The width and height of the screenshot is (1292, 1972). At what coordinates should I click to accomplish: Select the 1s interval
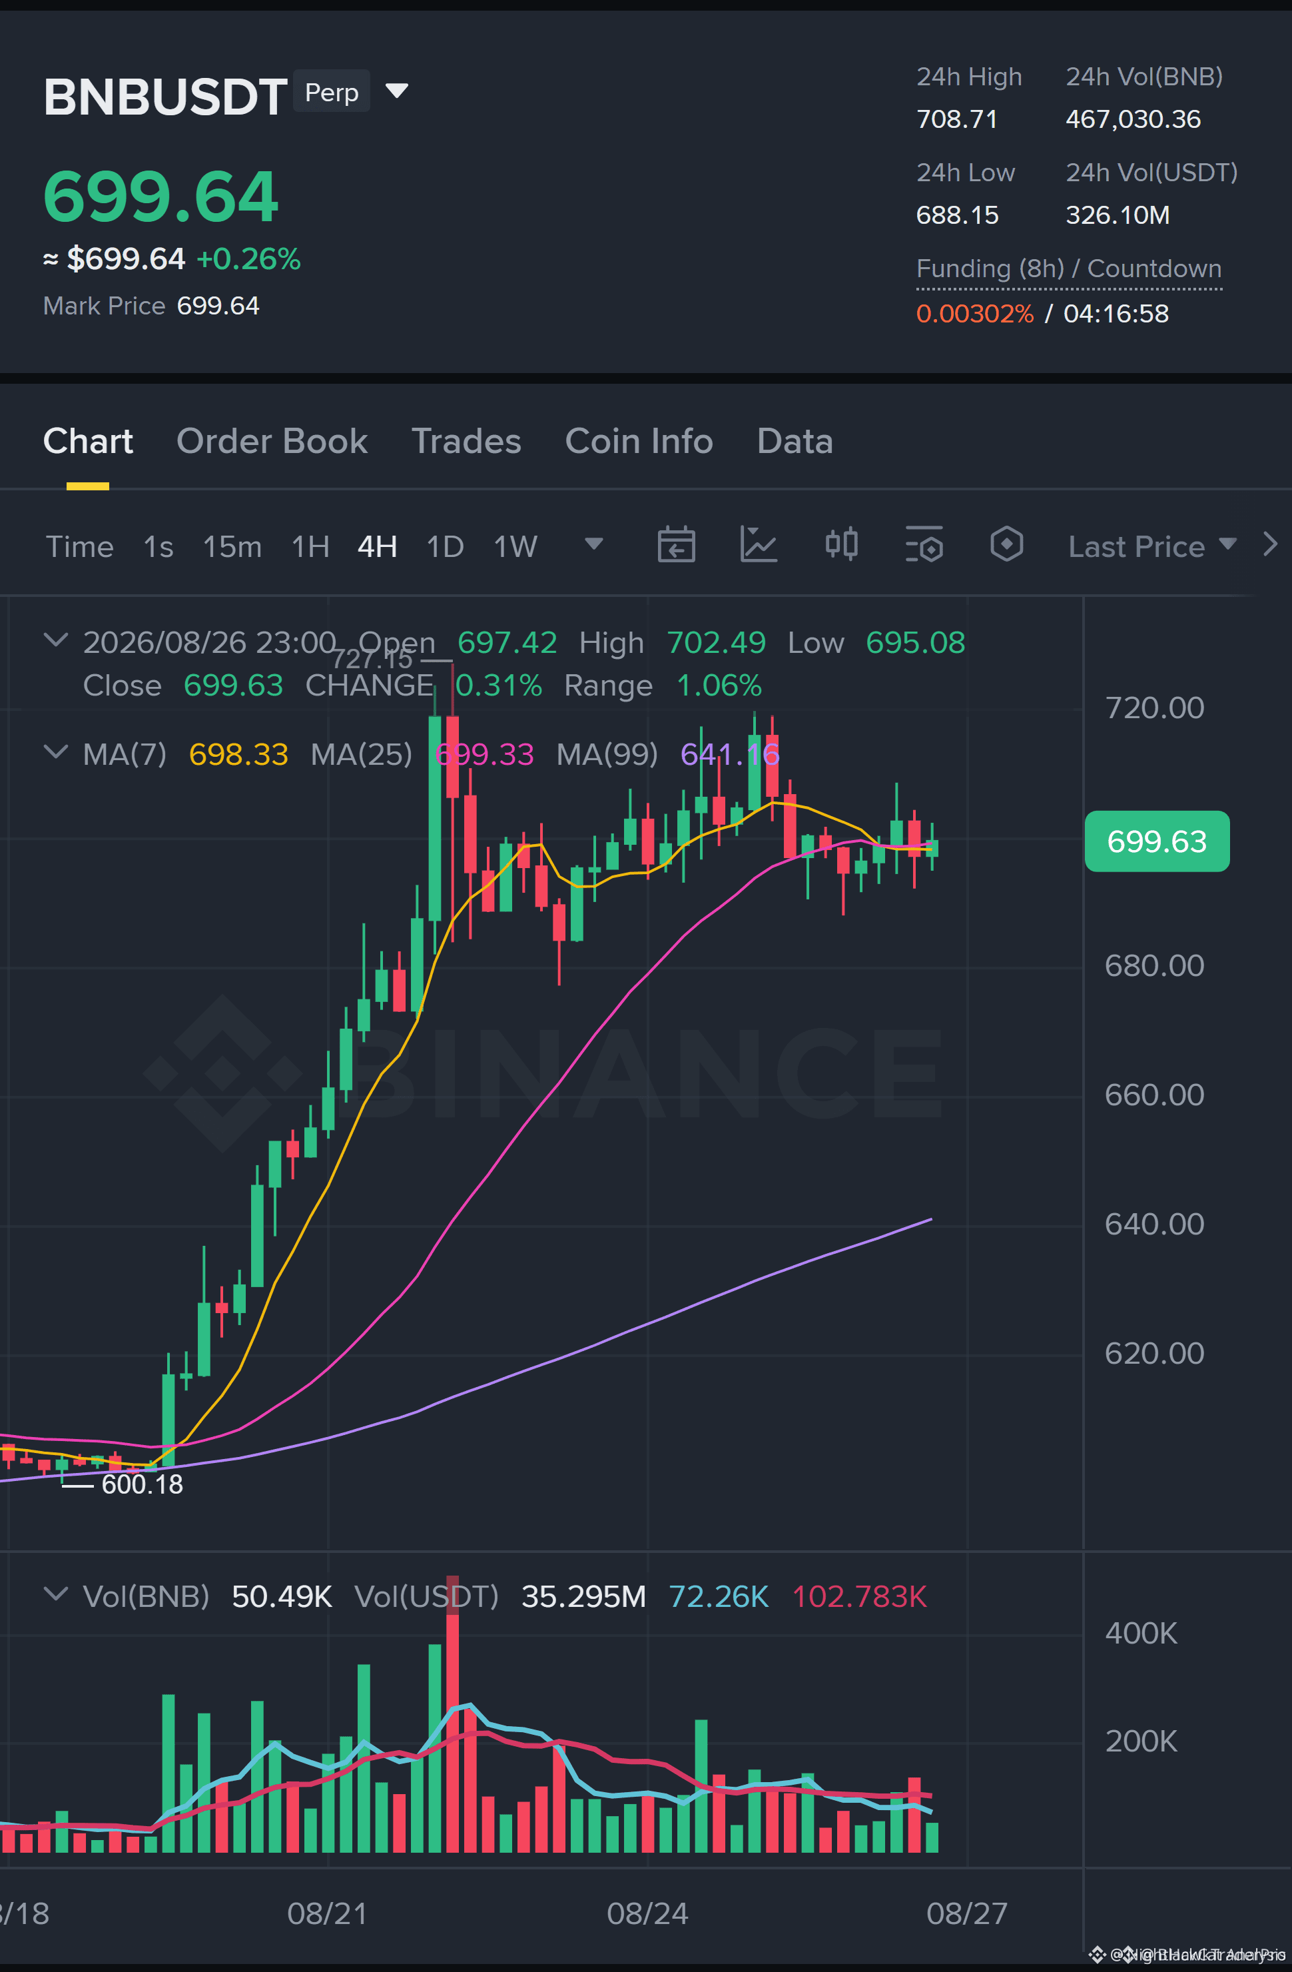[159, 546]
